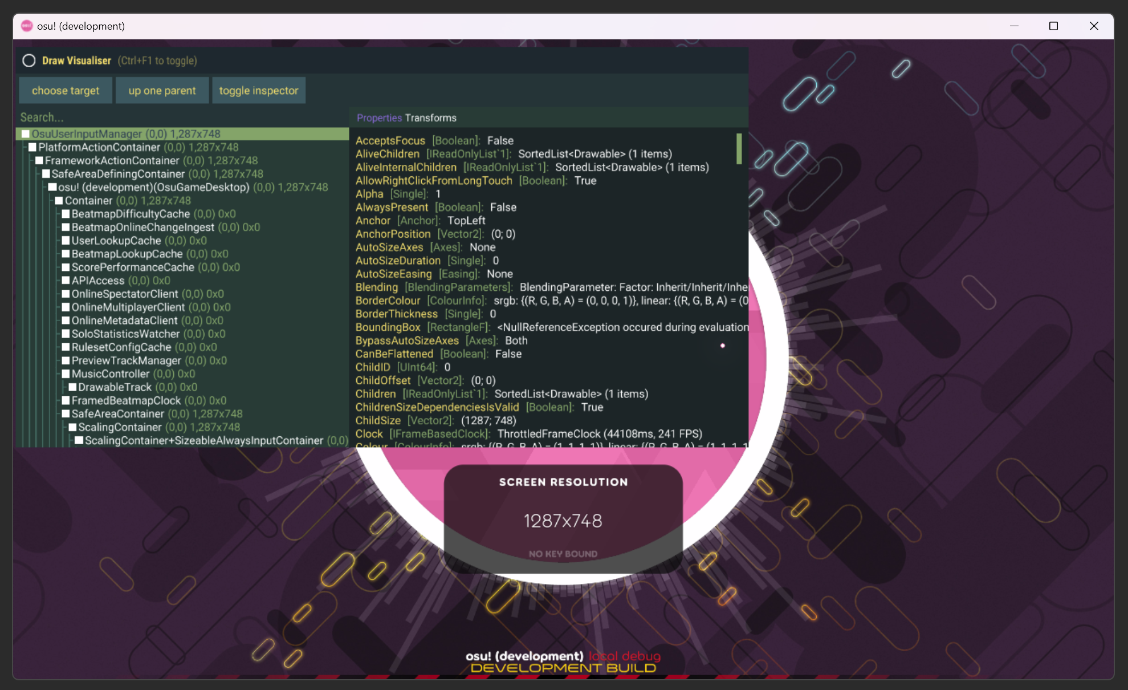Switch to the Transforms tab
Image resolution: width=1128 pixels, height=690 pixels.
[x=431, y=117]
